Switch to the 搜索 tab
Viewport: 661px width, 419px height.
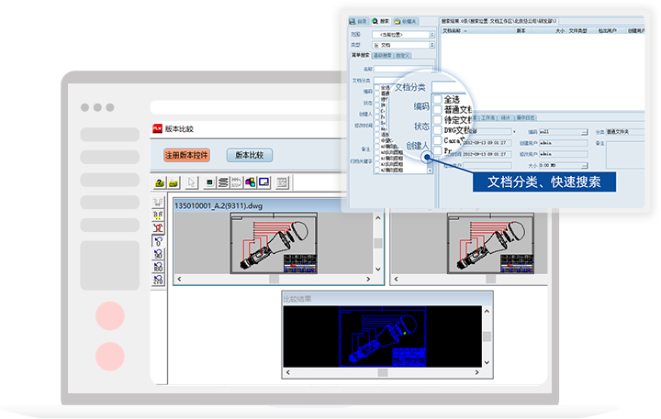point(377,20)
